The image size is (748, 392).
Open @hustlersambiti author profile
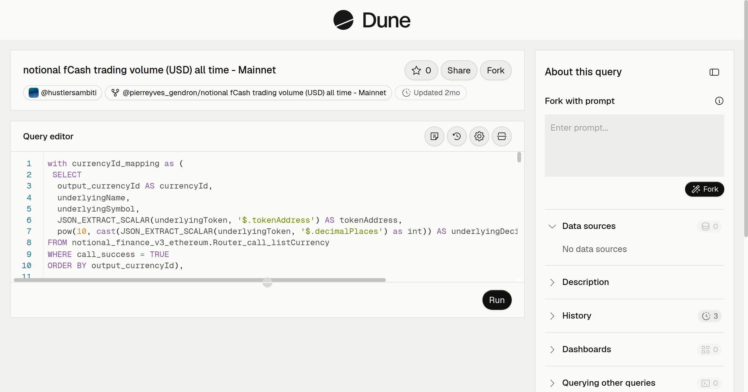(63, 93)
